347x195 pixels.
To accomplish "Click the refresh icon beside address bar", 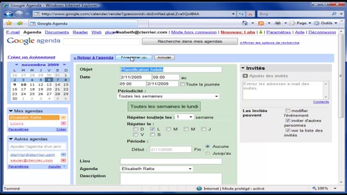I will (x=241, y=14).
